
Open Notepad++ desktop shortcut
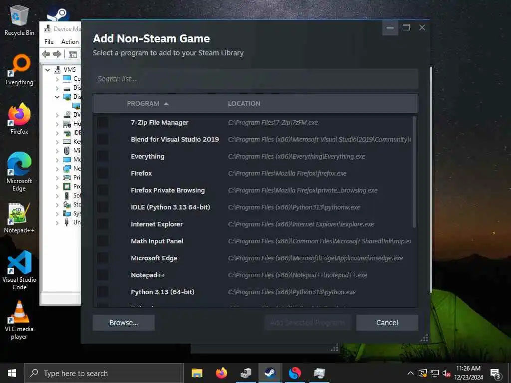click(19, 218)
